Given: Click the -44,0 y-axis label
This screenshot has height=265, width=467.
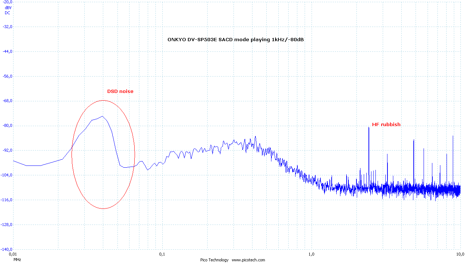Looking at the screenshot, I should pos(7,51).
